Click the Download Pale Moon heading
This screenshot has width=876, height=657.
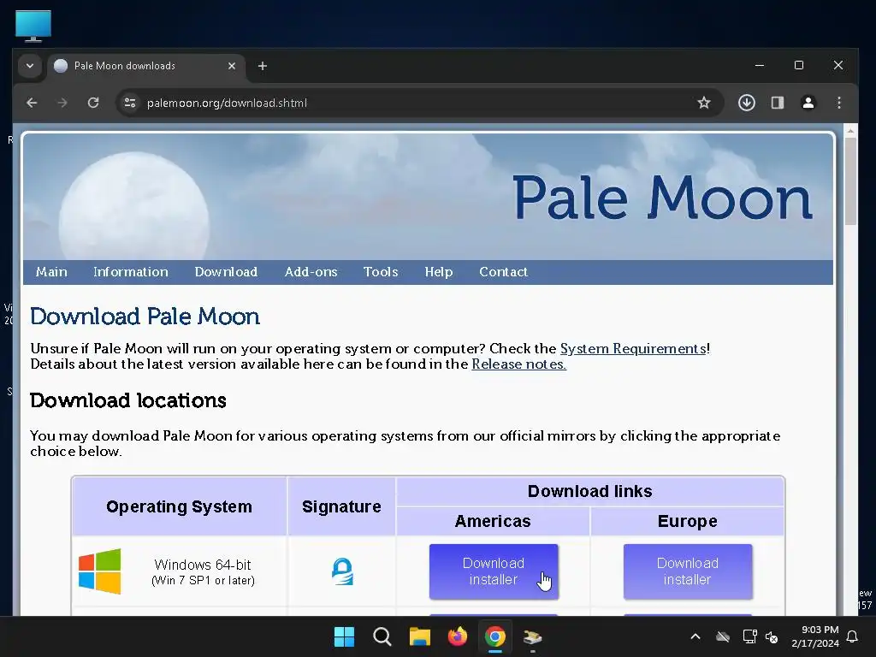[x=145, y=317]
